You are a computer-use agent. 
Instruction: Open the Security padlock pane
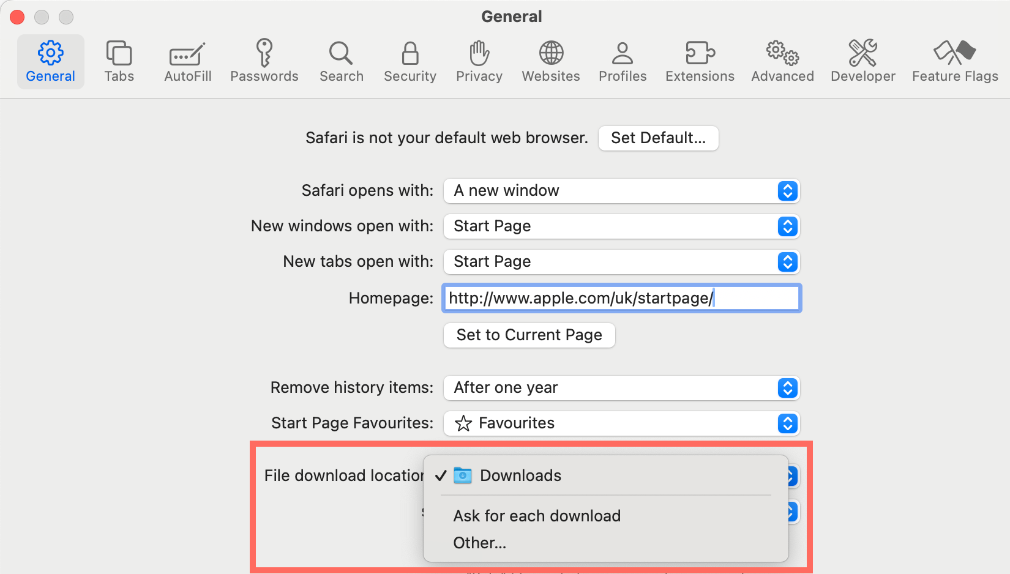410,62
